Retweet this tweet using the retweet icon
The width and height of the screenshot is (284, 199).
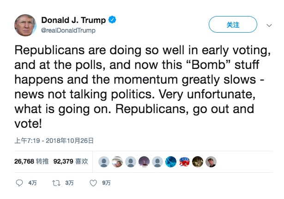(56, 183)
